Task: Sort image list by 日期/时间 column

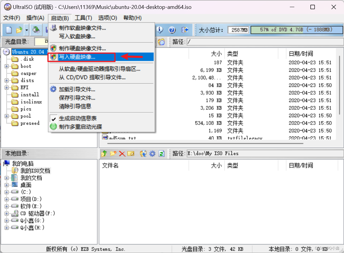Action: pyautogui.click(x=301, y=54)
